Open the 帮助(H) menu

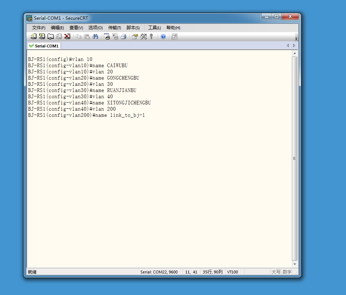(173, 28)
